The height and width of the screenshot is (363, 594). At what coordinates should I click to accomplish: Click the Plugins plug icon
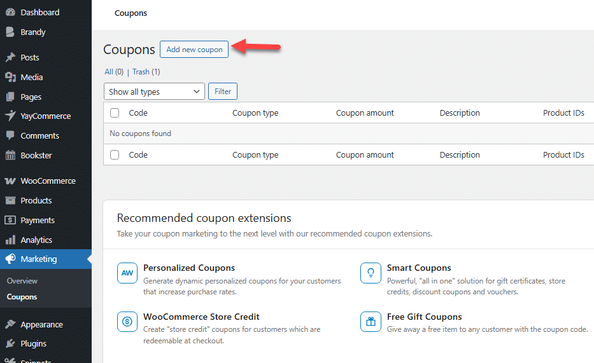(x=10, y=343)
